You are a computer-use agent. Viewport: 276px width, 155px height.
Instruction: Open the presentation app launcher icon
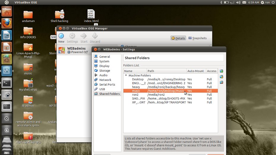[x=7, y=47]
